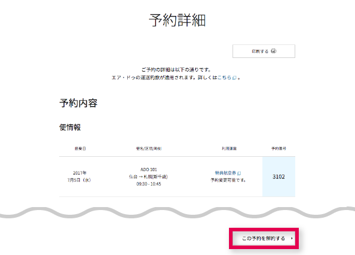Image resolution: width=355 pixels, height=255 pixels.
Task: Click the new-window icon next to 特典航空券
Action: (239, 173)
